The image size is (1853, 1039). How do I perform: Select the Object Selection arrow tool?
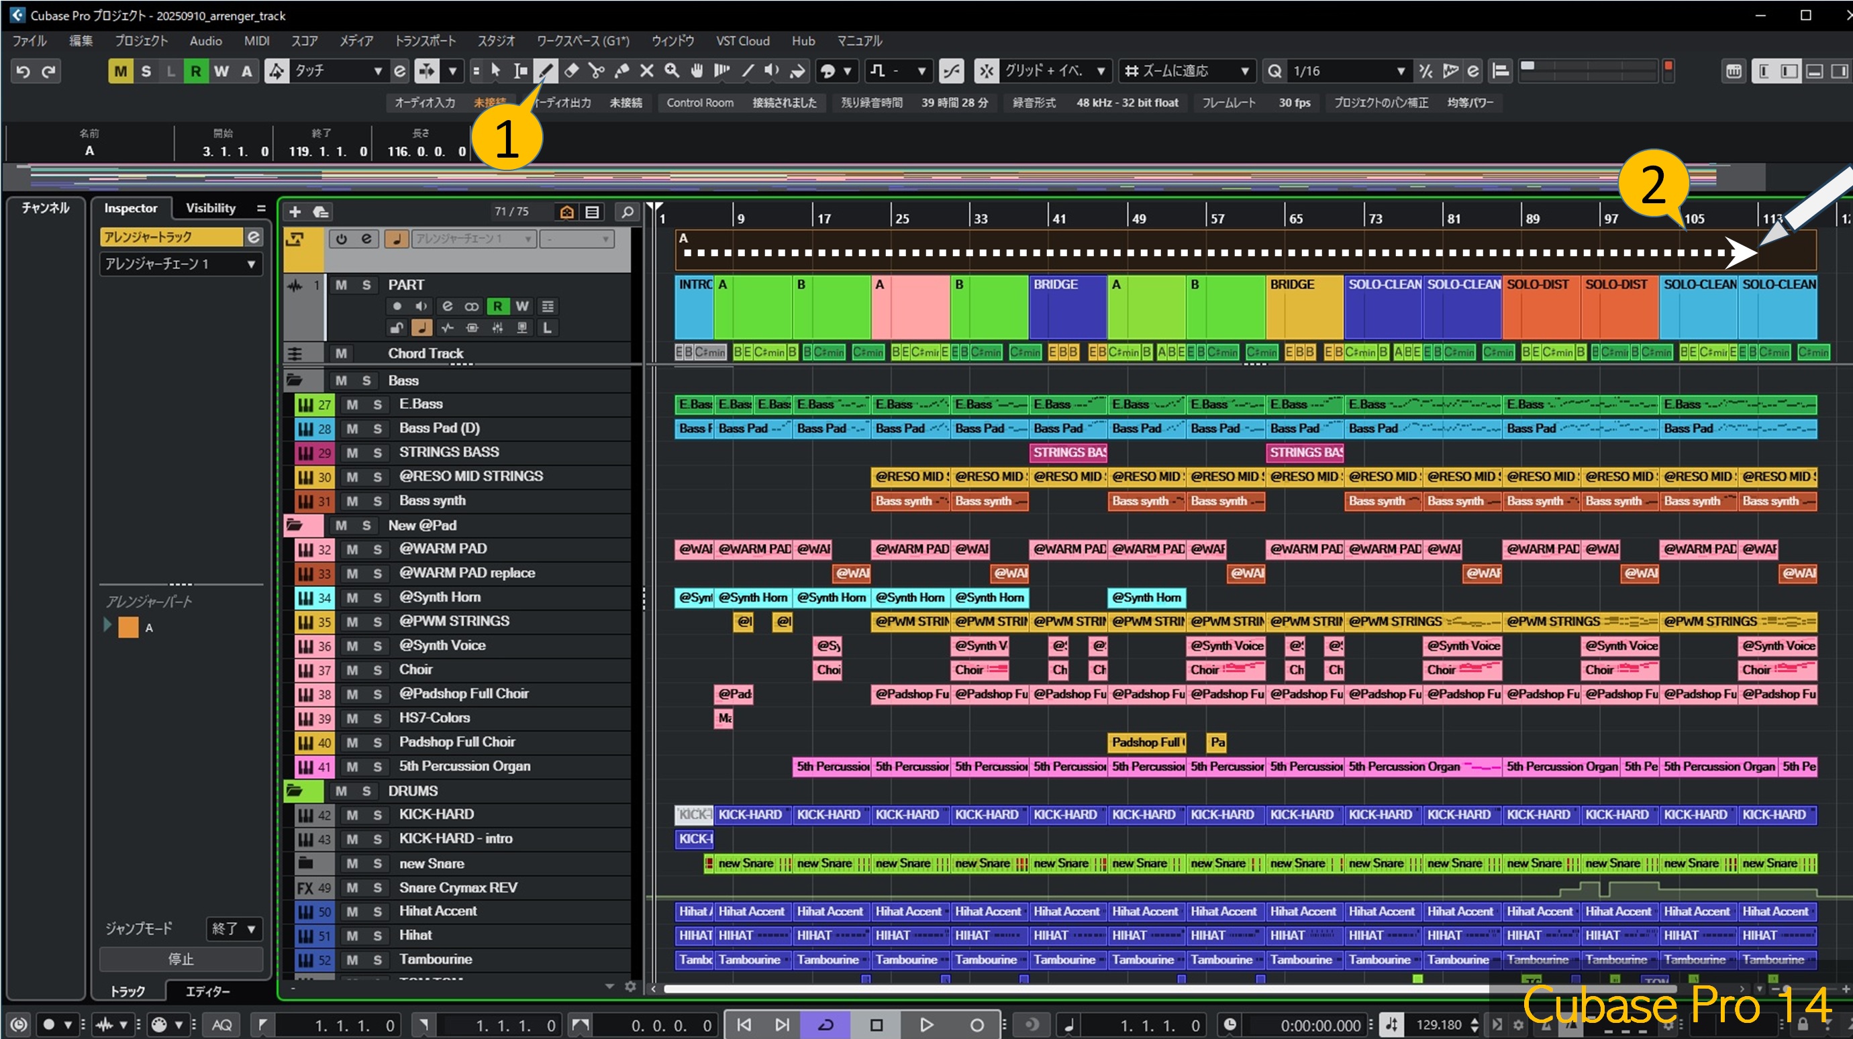click(495, 70)
